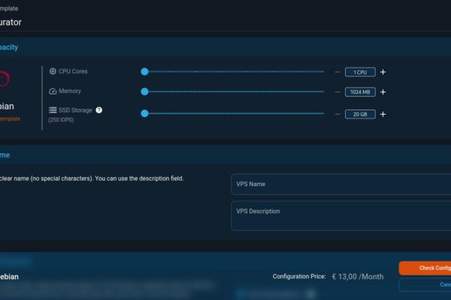Click the '€ 13,00 /Month' price text
This screenshot has width=451, height=300.
[358, 277]
